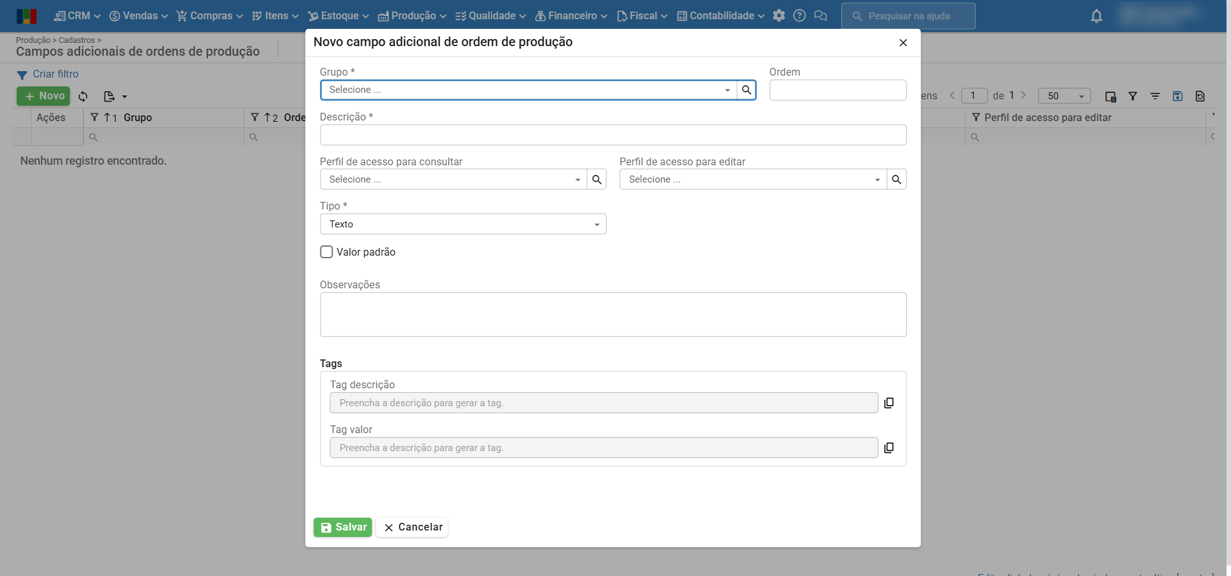1231x576 pixels.
Task: Focus the Descrição text field
Action: click(x=612, y=135)
